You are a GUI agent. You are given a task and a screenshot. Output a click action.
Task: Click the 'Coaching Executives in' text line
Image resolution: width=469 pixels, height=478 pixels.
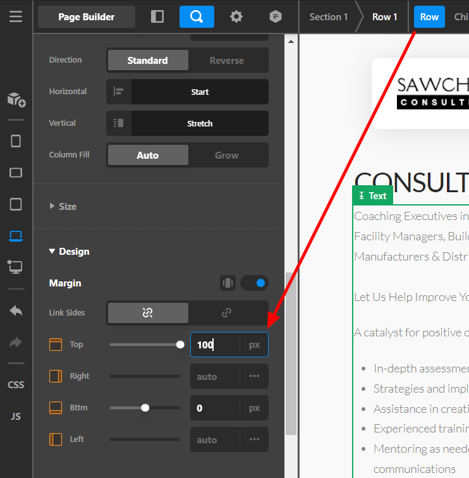[x=411, y=216]
